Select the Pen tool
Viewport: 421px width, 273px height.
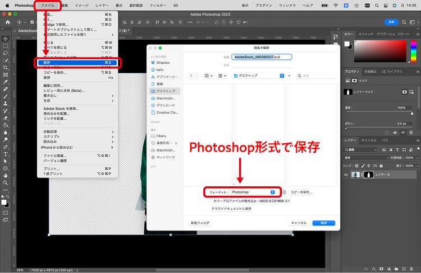pos(6,147)
